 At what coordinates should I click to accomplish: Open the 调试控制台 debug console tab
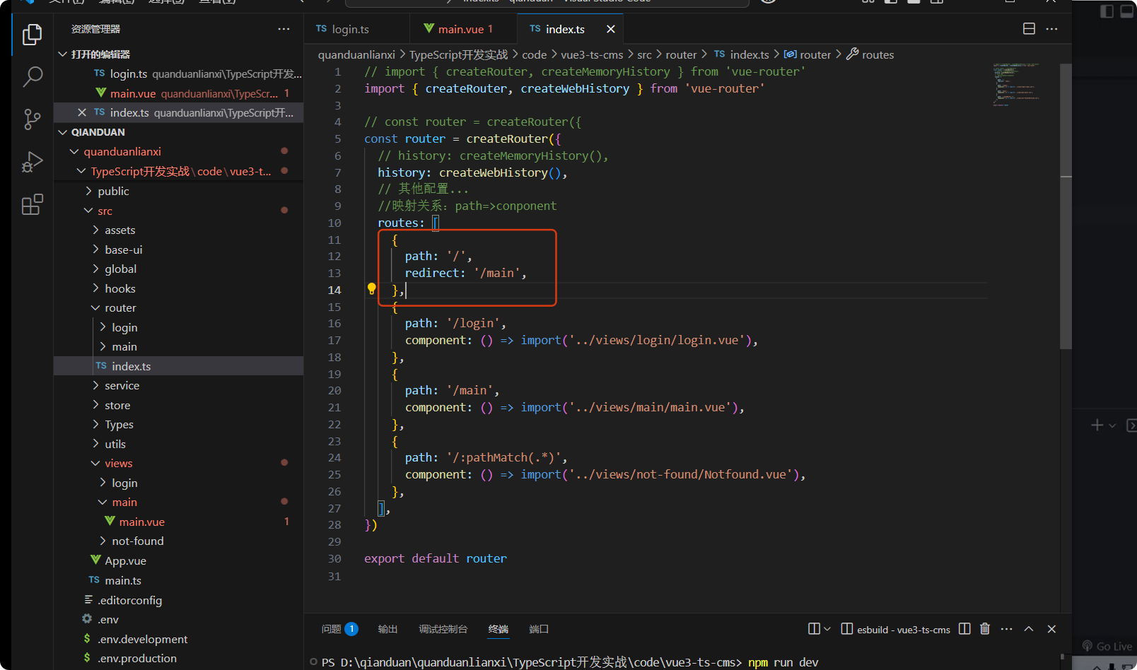[443, 629]
